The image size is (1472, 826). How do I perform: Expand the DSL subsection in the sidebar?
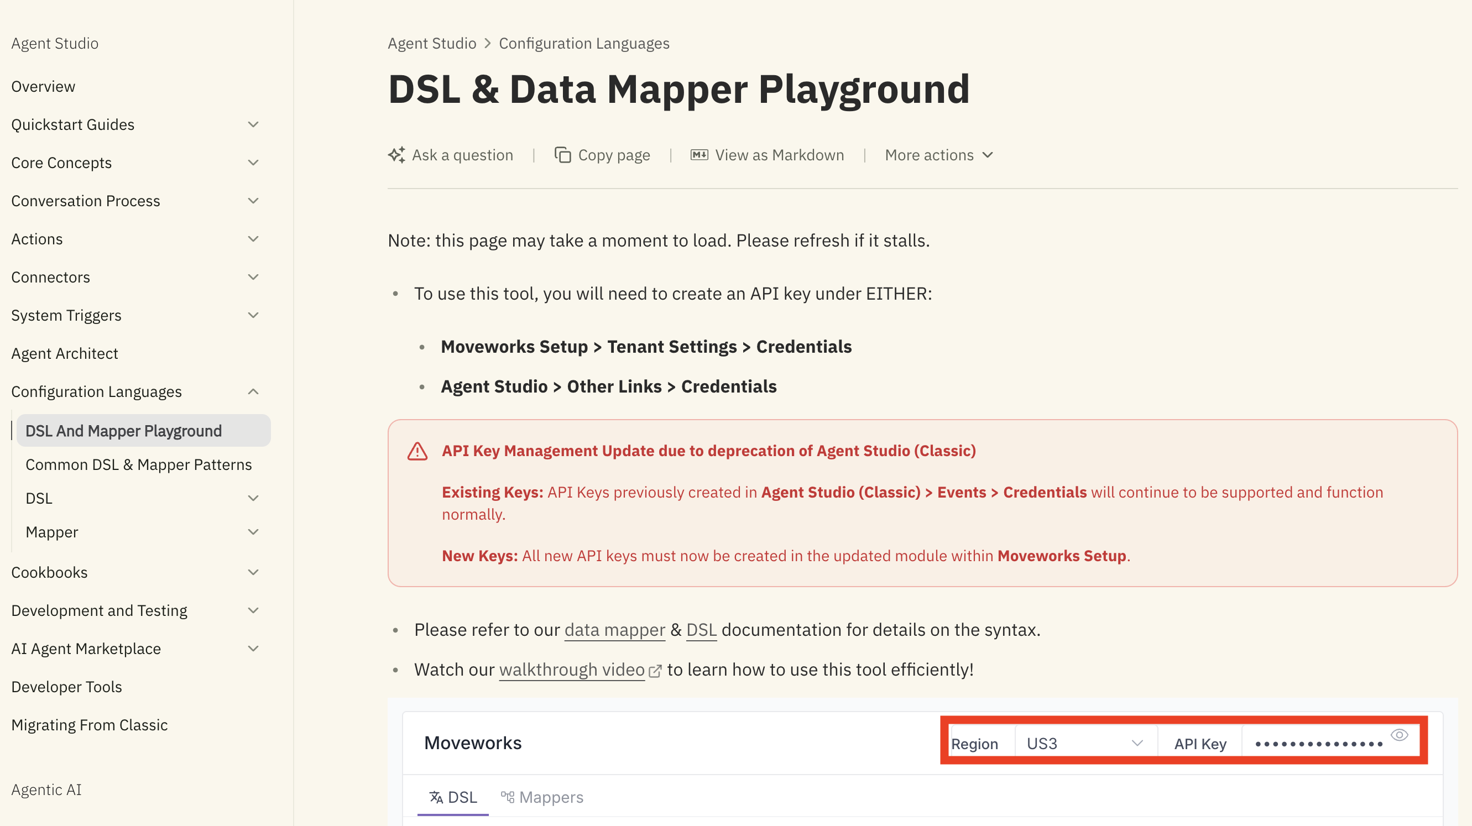click(x=253, y=498)
